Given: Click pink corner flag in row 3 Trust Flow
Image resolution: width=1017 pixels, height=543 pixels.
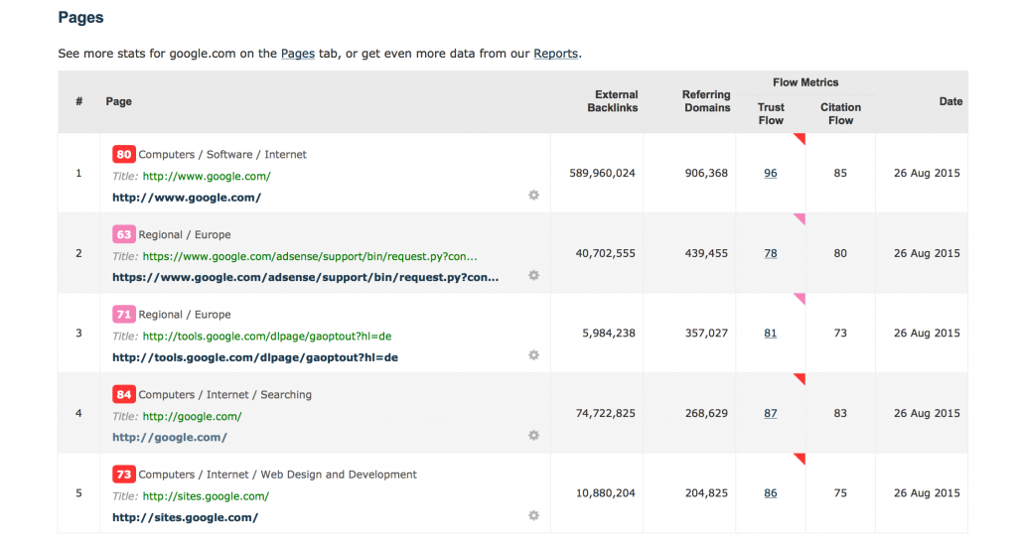Looking at the screenshot, I should coord(801,298).
